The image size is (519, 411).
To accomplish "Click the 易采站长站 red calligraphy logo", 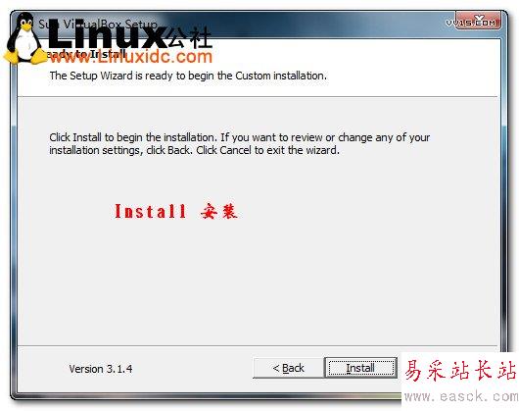I will (460, 371).
